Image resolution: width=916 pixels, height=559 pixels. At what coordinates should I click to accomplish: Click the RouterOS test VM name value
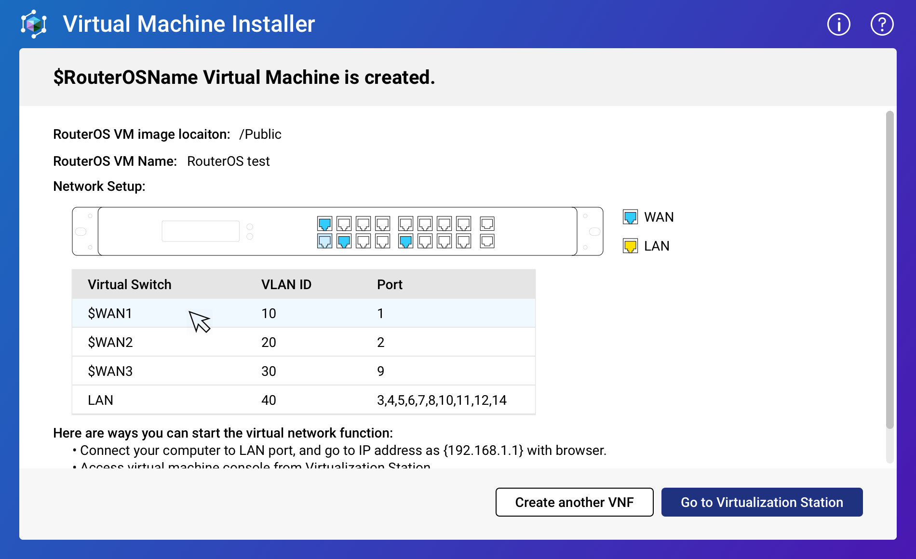(x=229, y=161)
